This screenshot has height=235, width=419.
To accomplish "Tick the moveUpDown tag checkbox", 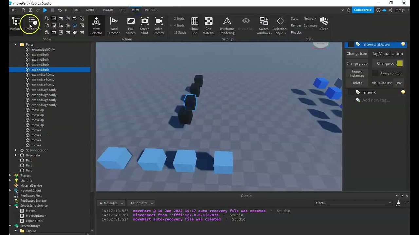I will click(351, 44).
